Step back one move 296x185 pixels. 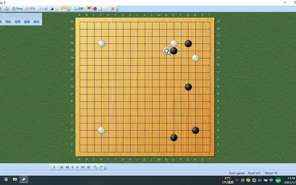point(72,167)
